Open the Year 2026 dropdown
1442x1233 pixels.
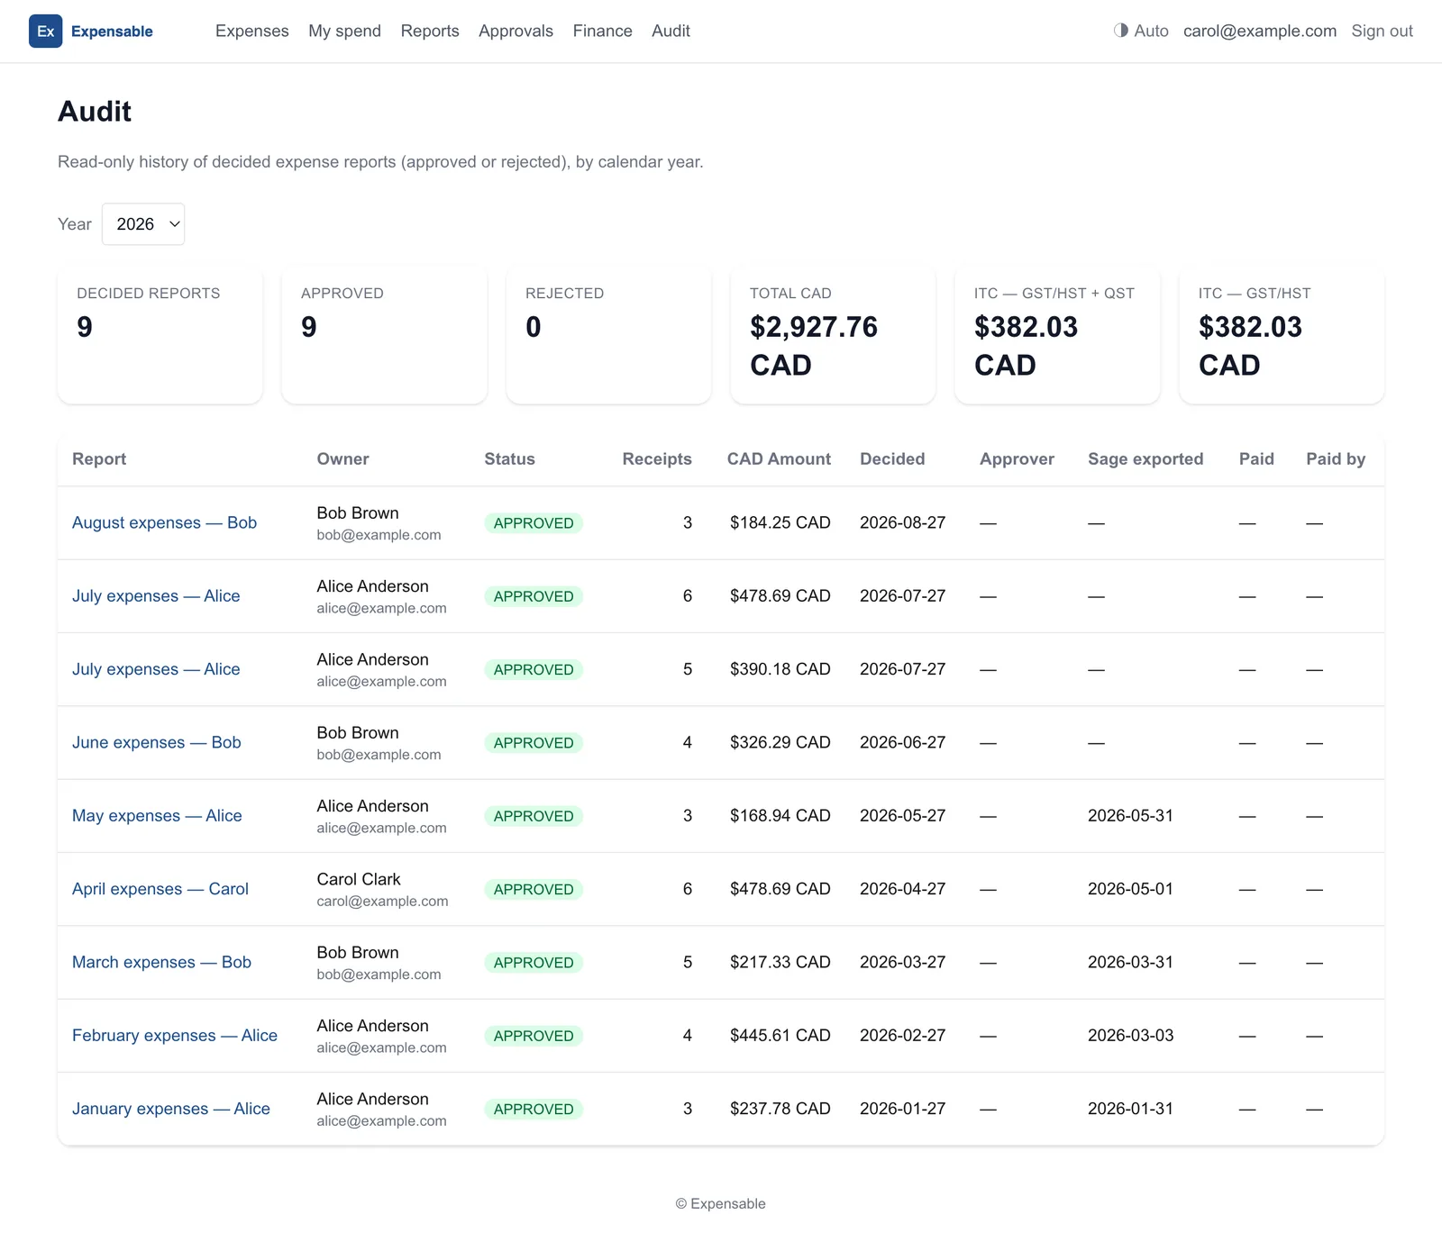[143, 224]
